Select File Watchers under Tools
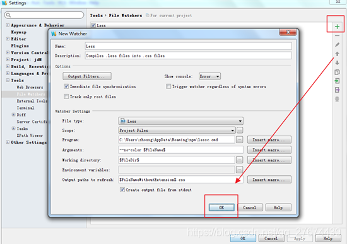Screen dimensions: 347x244 click(x=31, y=94)
